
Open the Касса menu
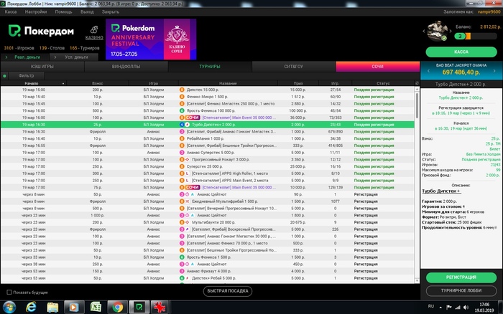pyautogui.click(x=11, y=12)
